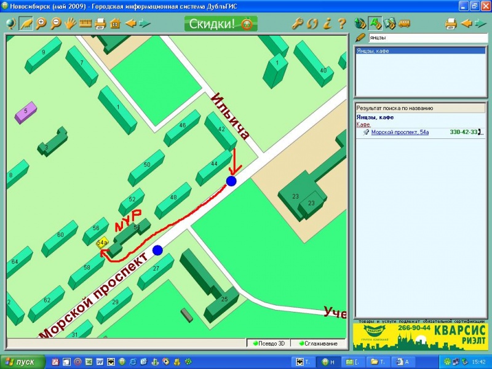Open the Windows 'пуск' Start button
The width and height of the screenshot is (492, 369).
(21, 362)
